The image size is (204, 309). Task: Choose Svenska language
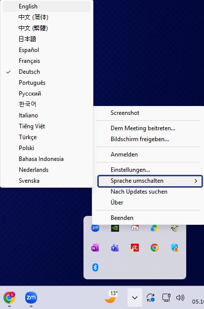pos(47,181)
